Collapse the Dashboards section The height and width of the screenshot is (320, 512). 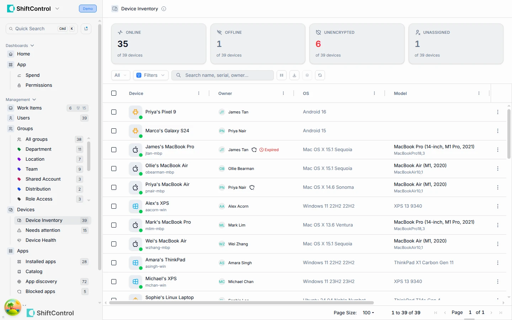tap(20, 46)
